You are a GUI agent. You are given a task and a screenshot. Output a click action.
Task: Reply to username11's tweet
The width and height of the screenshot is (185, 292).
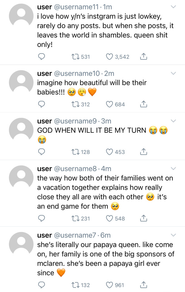pyautogui.click(x=42, y=57)
